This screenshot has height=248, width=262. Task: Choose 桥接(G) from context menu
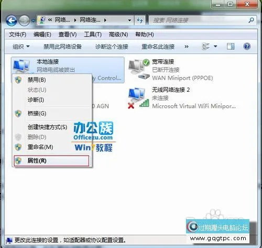click(x=52, y=114)
